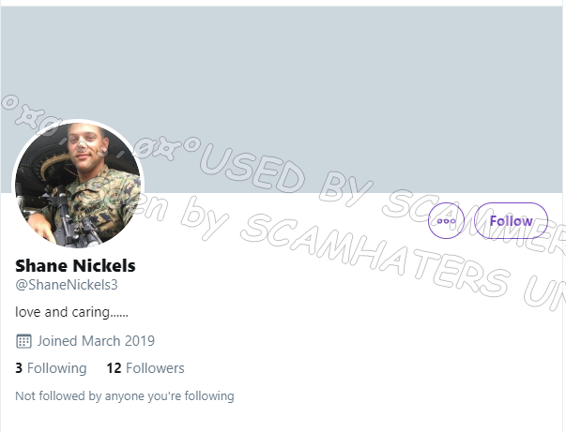566x432 pixels.
Task: Click the number 12 followers count
Action: 114,368
